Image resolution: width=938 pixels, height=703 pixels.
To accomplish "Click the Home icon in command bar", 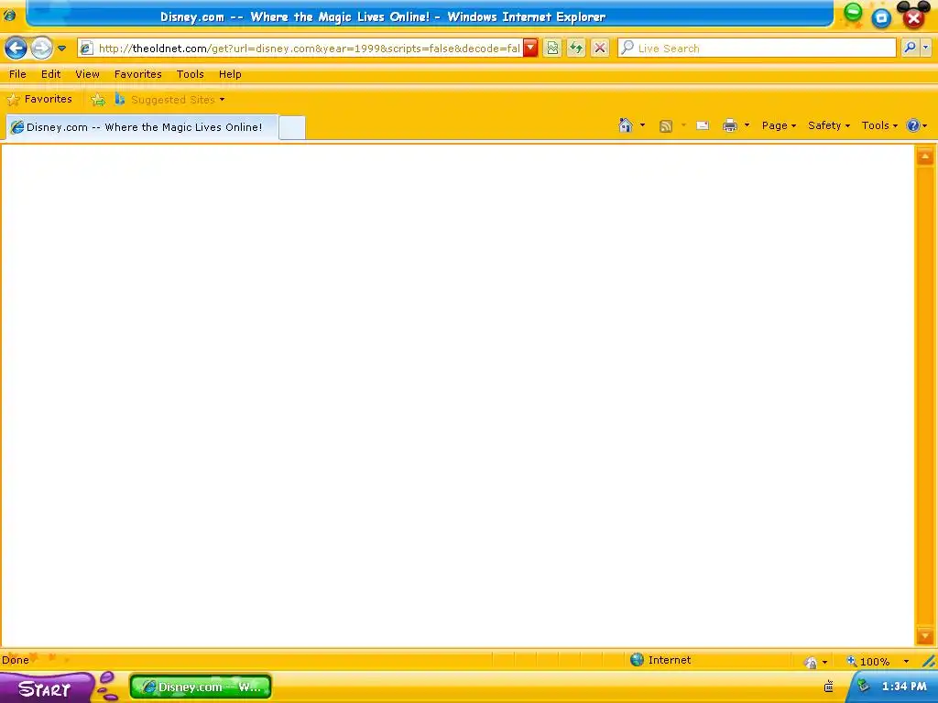I will pyautogui.click(x=626, y=125).
